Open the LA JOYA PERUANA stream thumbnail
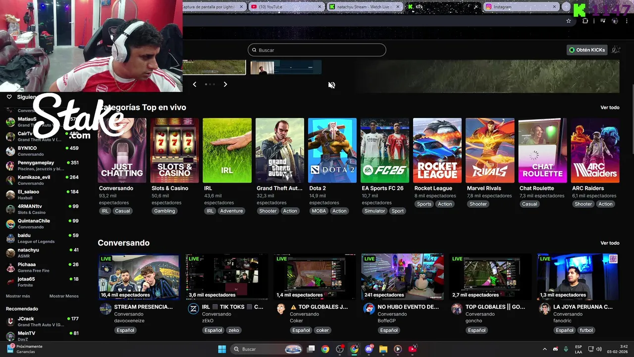This screenshot has width=634, height=357. pos(578,277)
